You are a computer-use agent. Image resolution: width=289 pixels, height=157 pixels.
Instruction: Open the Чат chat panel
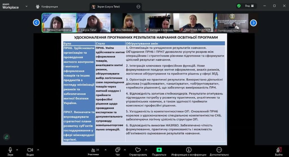(118, 150)
